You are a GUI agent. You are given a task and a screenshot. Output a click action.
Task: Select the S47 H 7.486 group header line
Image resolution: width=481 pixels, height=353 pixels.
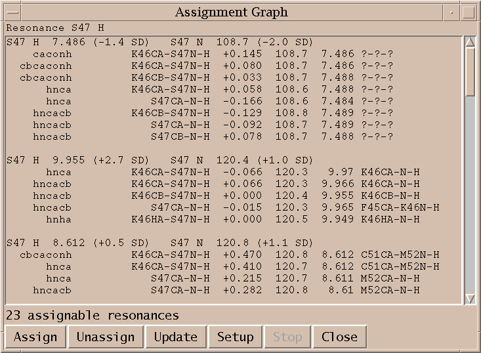157,42
